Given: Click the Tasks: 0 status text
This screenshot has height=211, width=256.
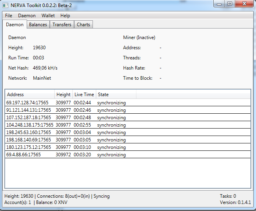Looking at the screenshot, I should [228, 196].
